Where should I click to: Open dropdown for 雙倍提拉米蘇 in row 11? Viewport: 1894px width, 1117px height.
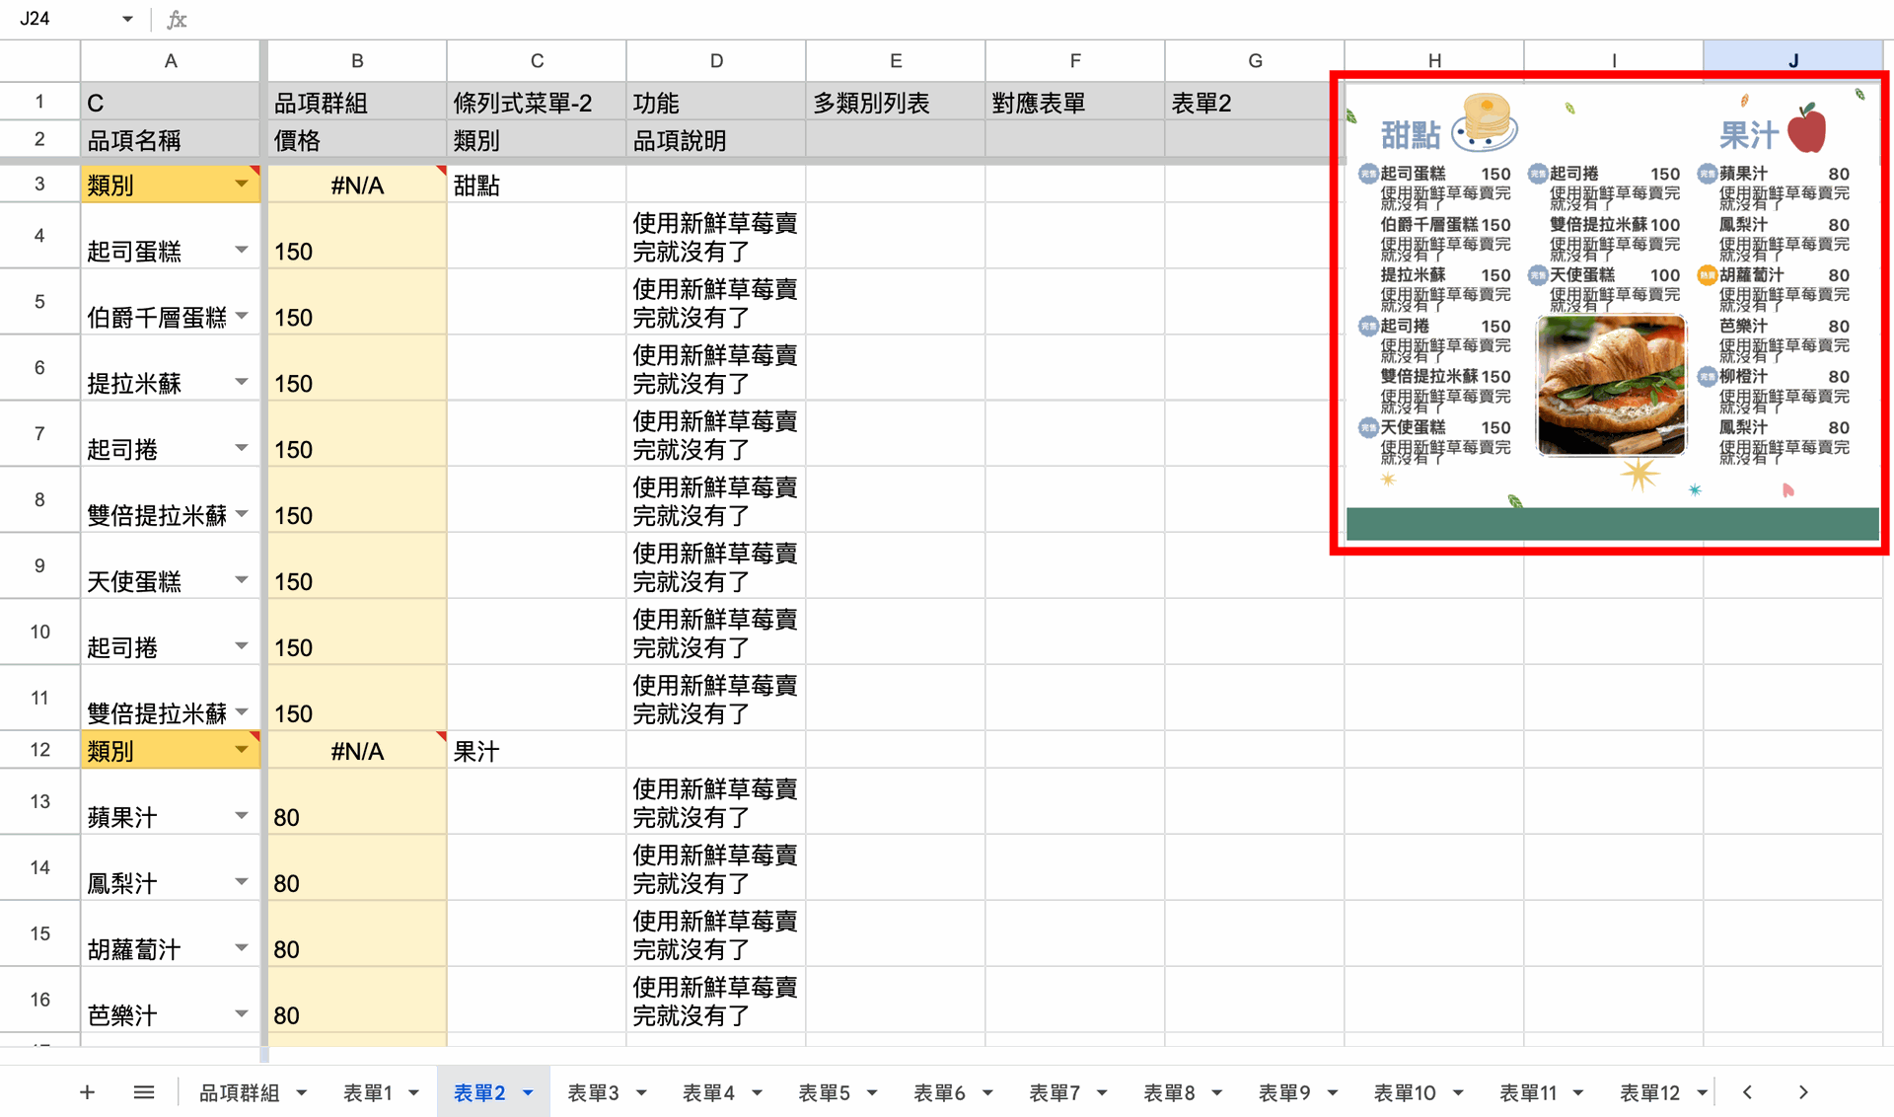coord(242,712)
